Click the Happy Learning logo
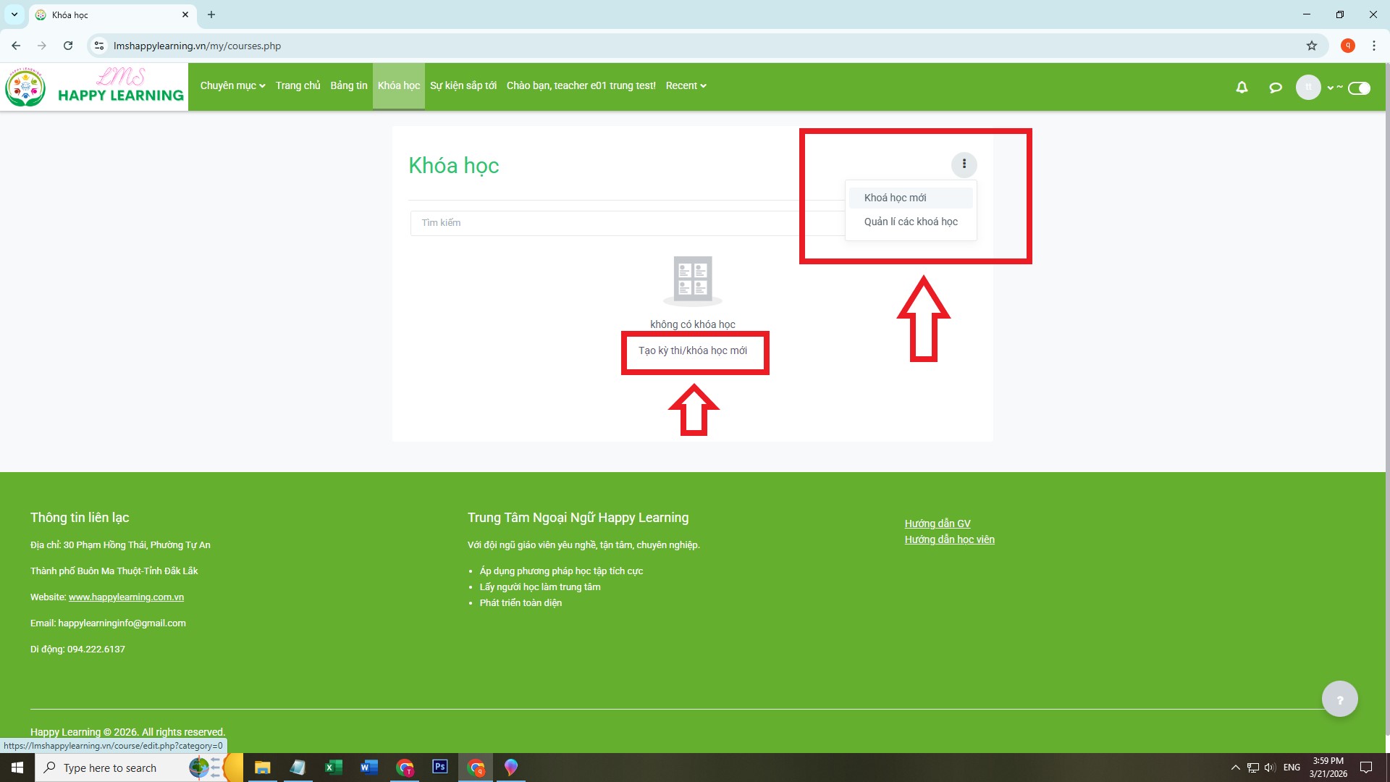 coord(94,87)
